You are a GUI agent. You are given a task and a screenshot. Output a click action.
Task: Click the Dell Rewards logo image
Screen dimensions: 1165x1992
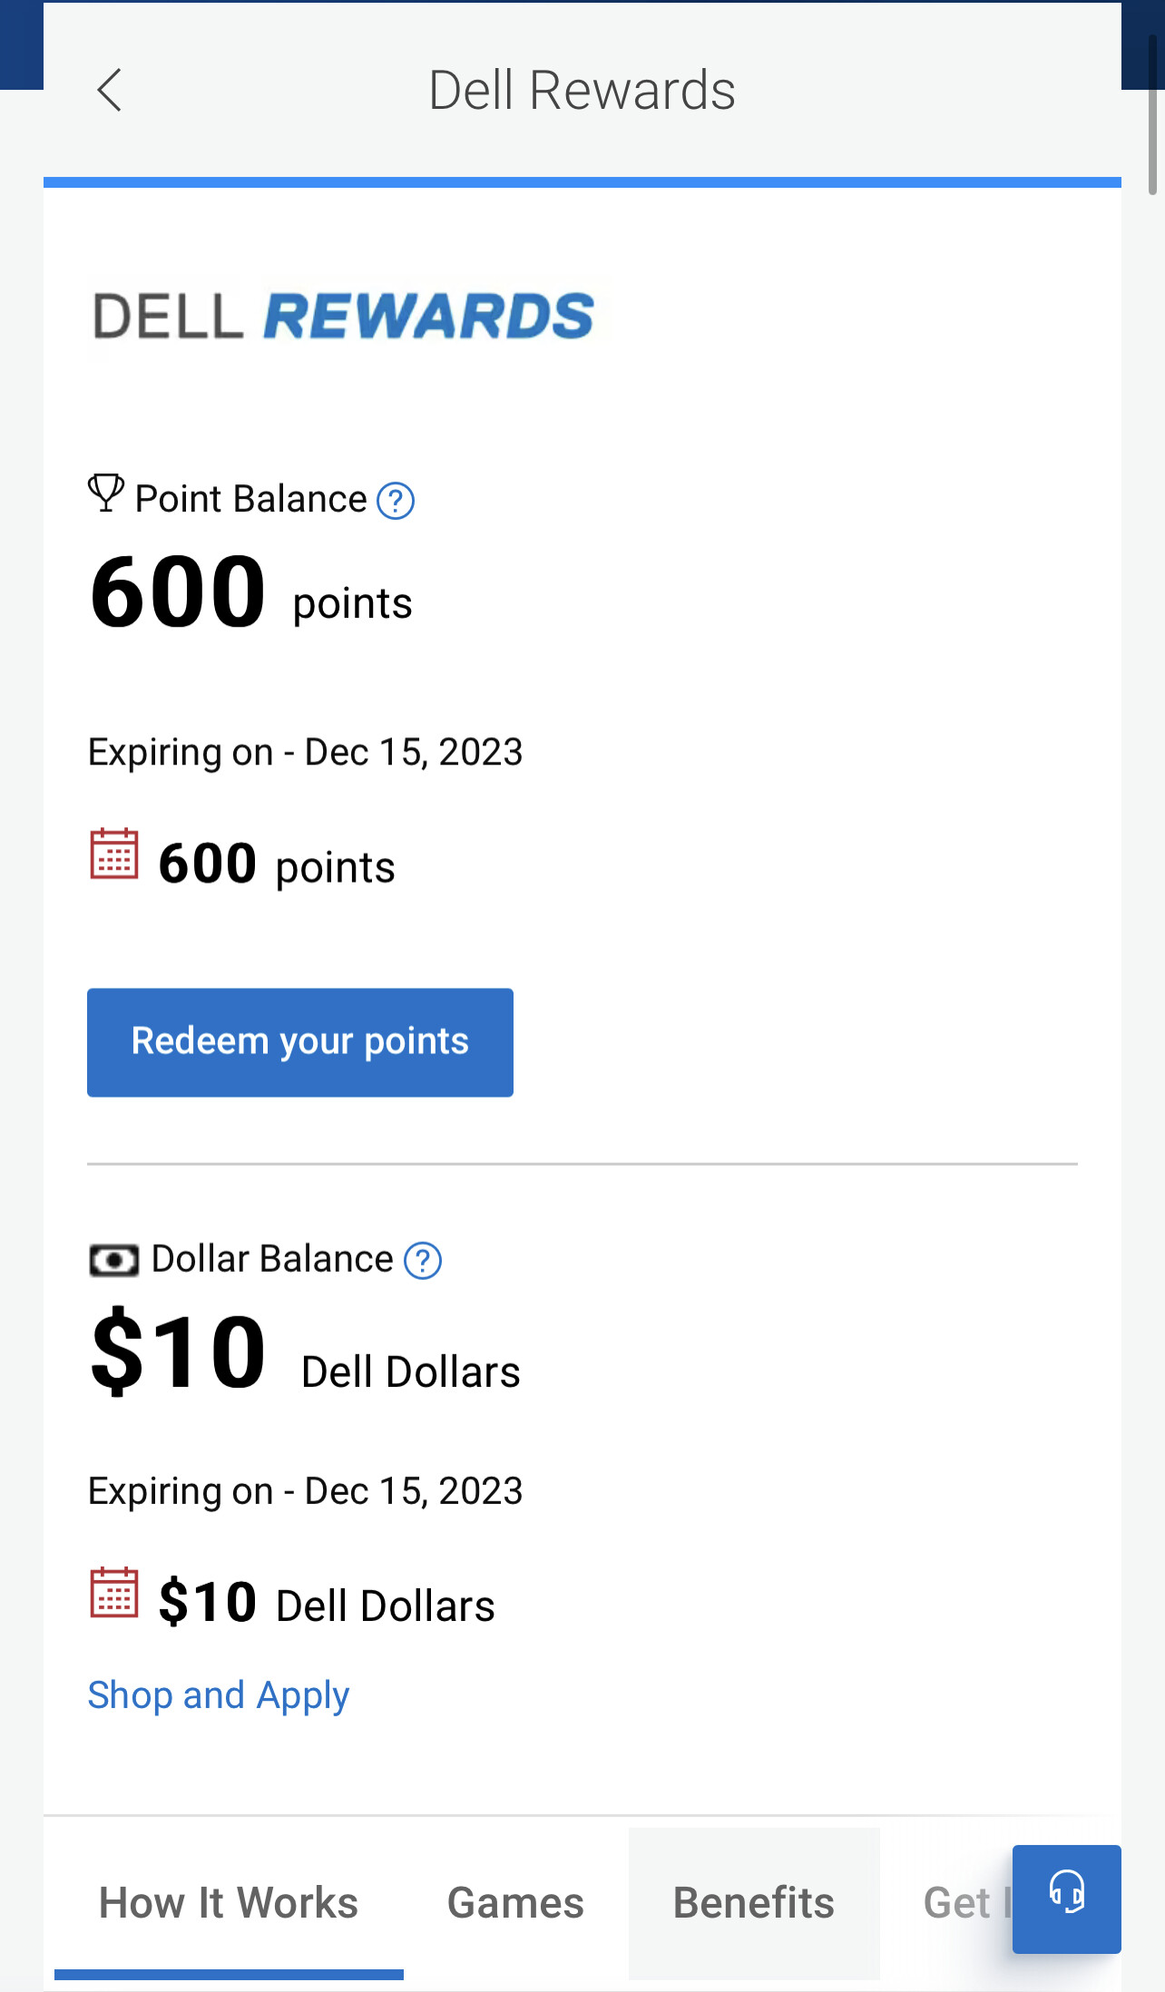pyautogui.click(x=344, y=317)
